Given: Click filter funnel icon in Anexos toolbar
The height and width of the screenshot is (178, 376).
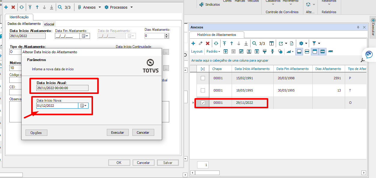Looking at the screenshot, I should 314,43.
